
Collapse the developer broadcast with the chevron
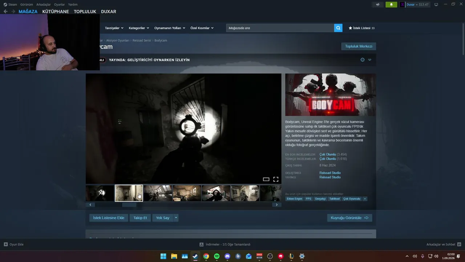(x=369, y=60)
